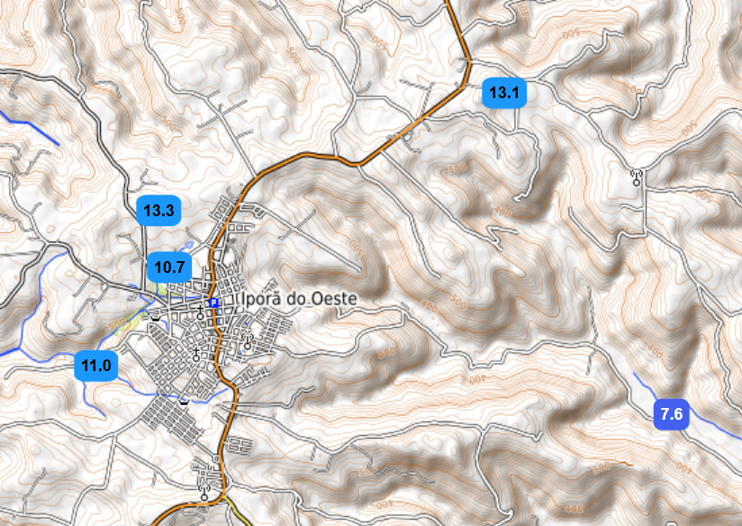Click the yellow road segment at map bottom
Screen dimensions: 742x526
pyautogui.click(x=236, y=511)
